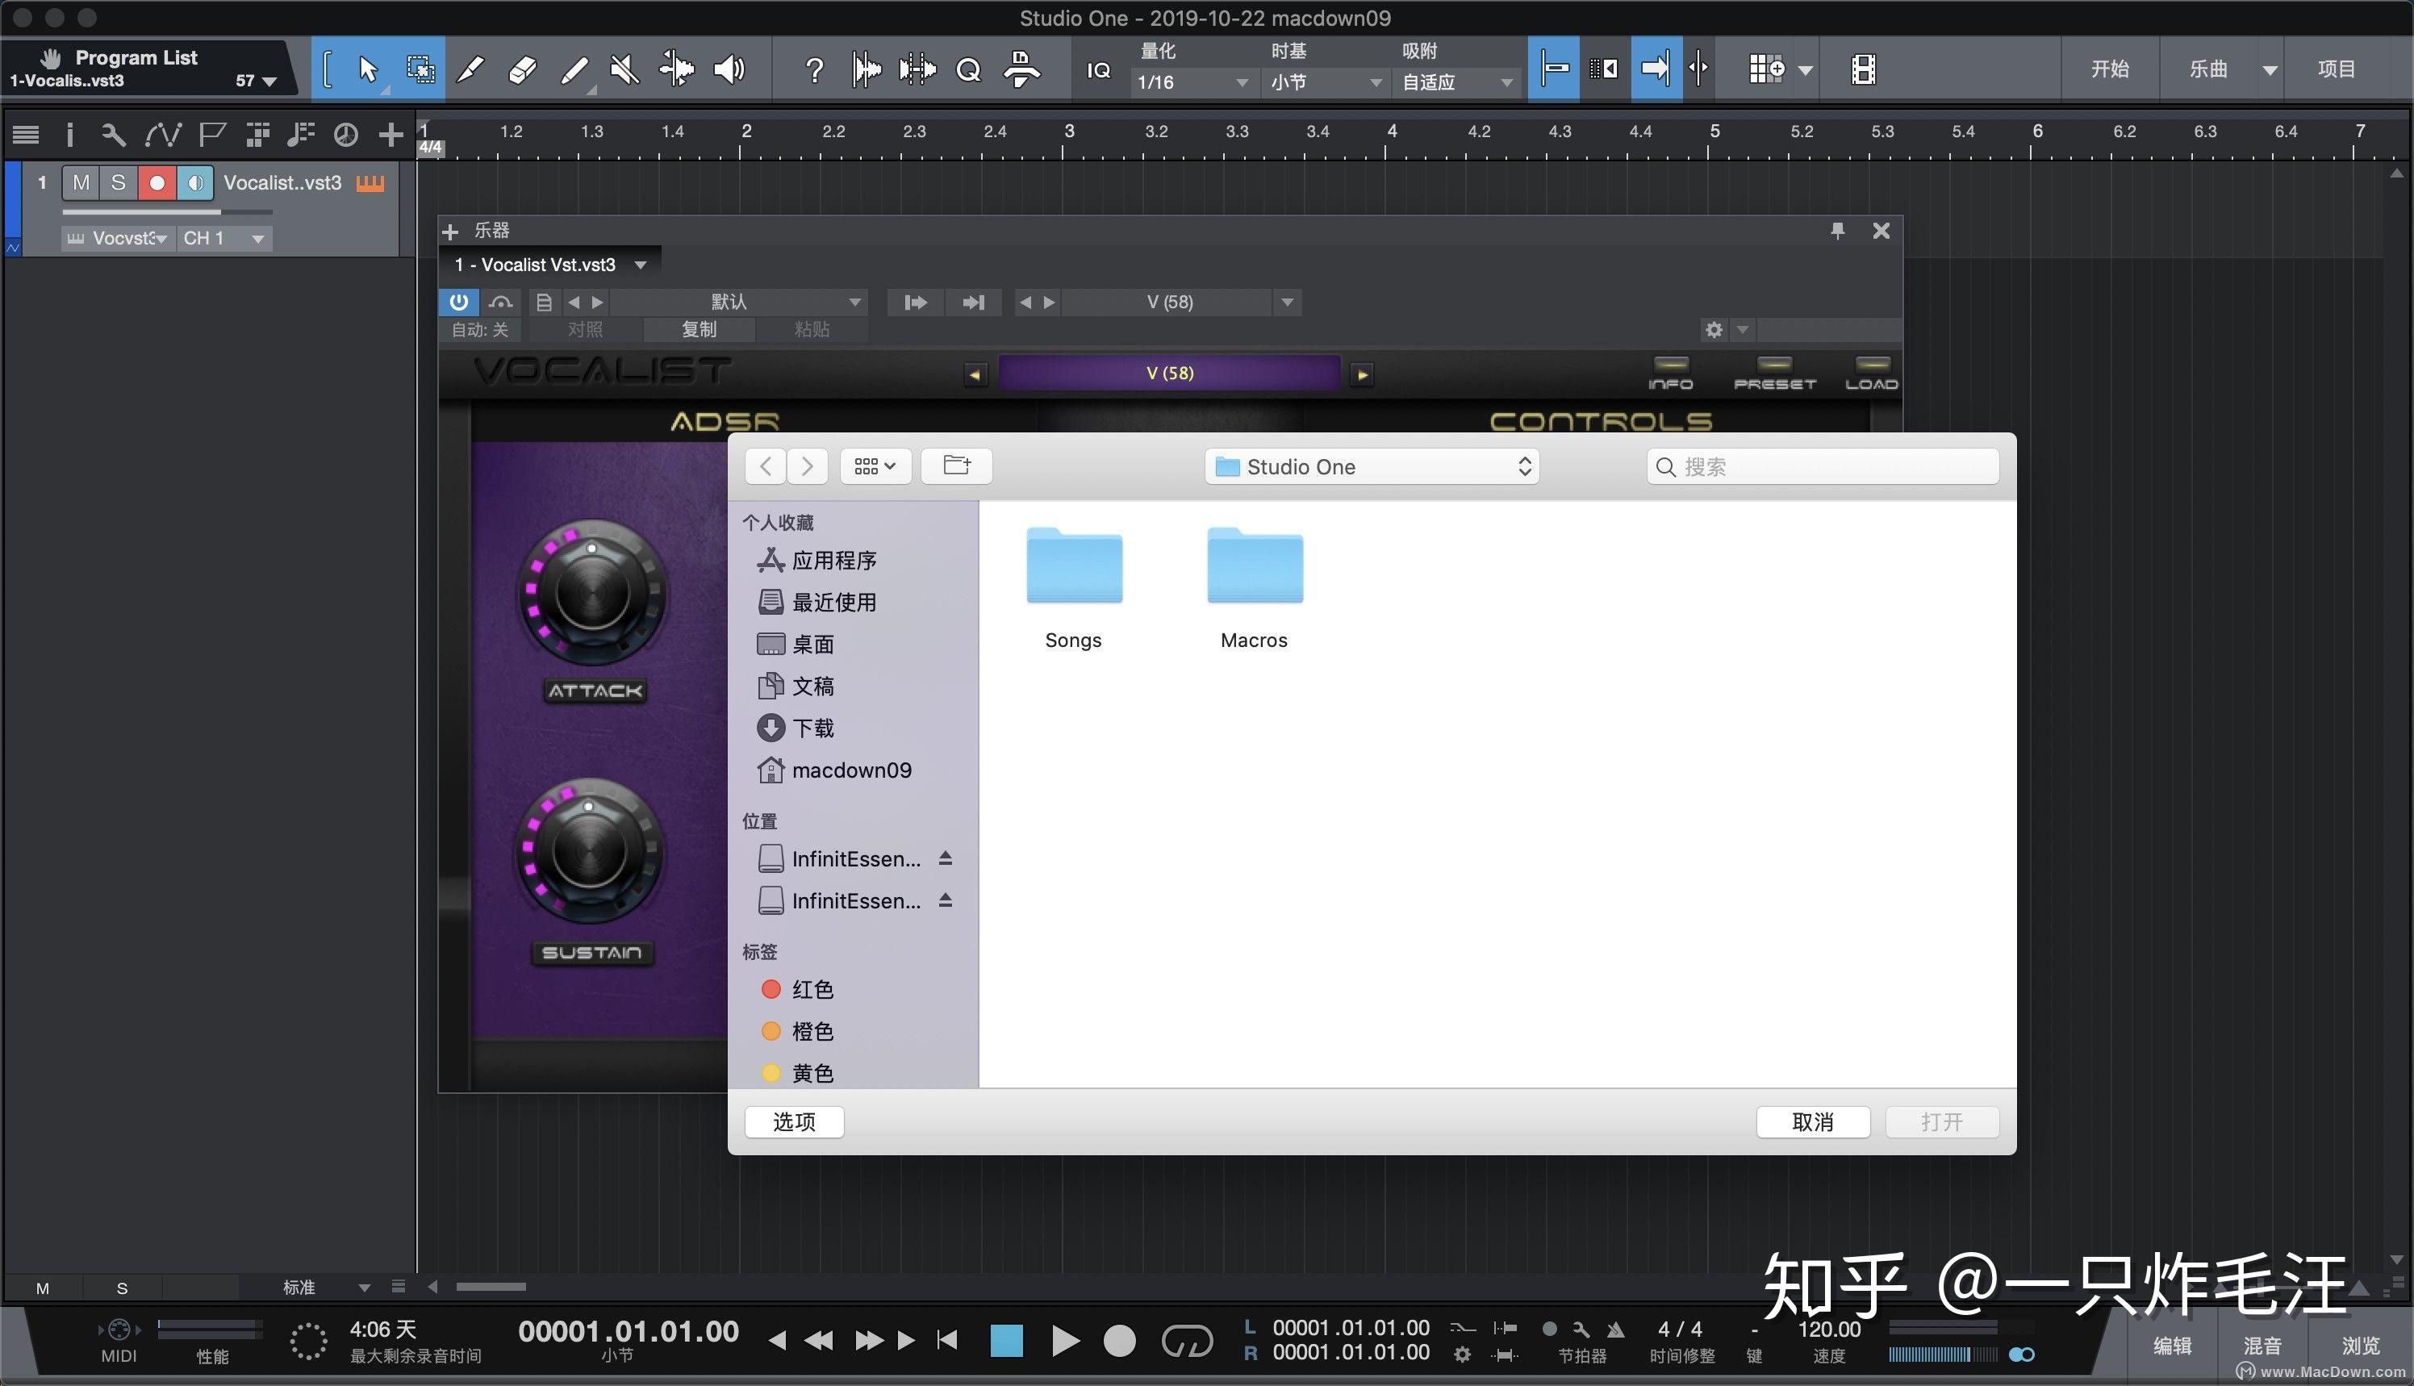The width and height of the screenshot is (2414, 1386).
Task: Click the 选项 button in the file dialog
Action: pos(793,1121)
